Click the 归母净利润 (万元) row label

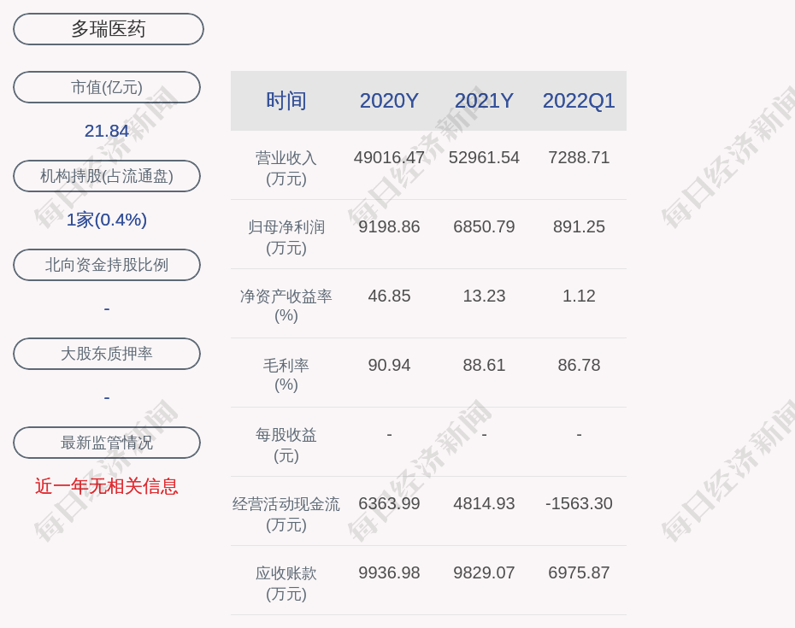click(286, 237)
